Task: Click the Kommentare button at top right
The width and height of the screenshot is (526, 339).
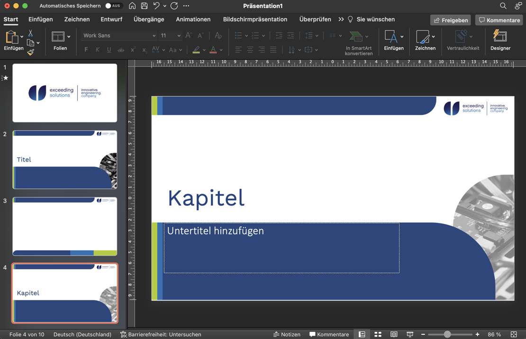Action: [x=499, y=20]
